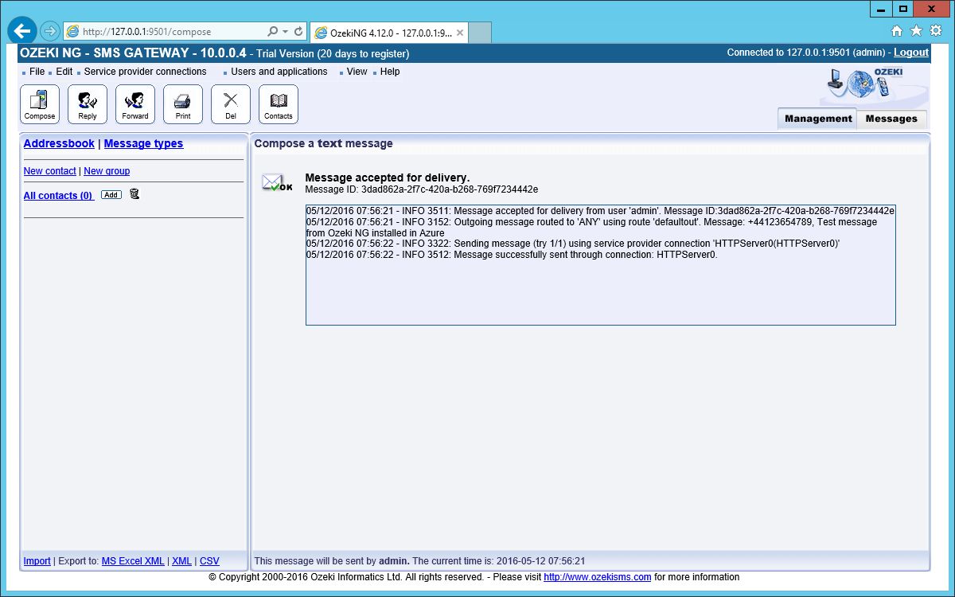Open a new blank browser tab
The height and width of the screenshot is (597, 955).
point(481,33)
